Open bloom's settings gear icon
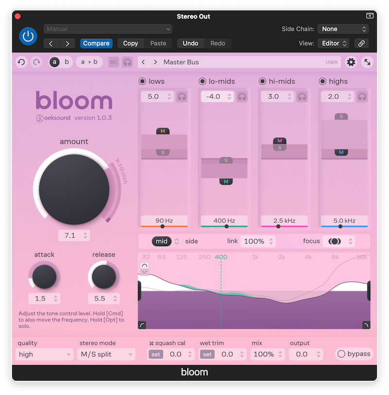This screenshot has width=389, height=395. 351,62
